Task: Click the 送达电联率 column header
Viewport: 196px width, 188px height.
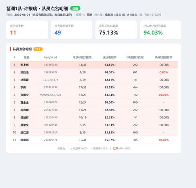Action: pyautogui.click(x=109, y=57)
